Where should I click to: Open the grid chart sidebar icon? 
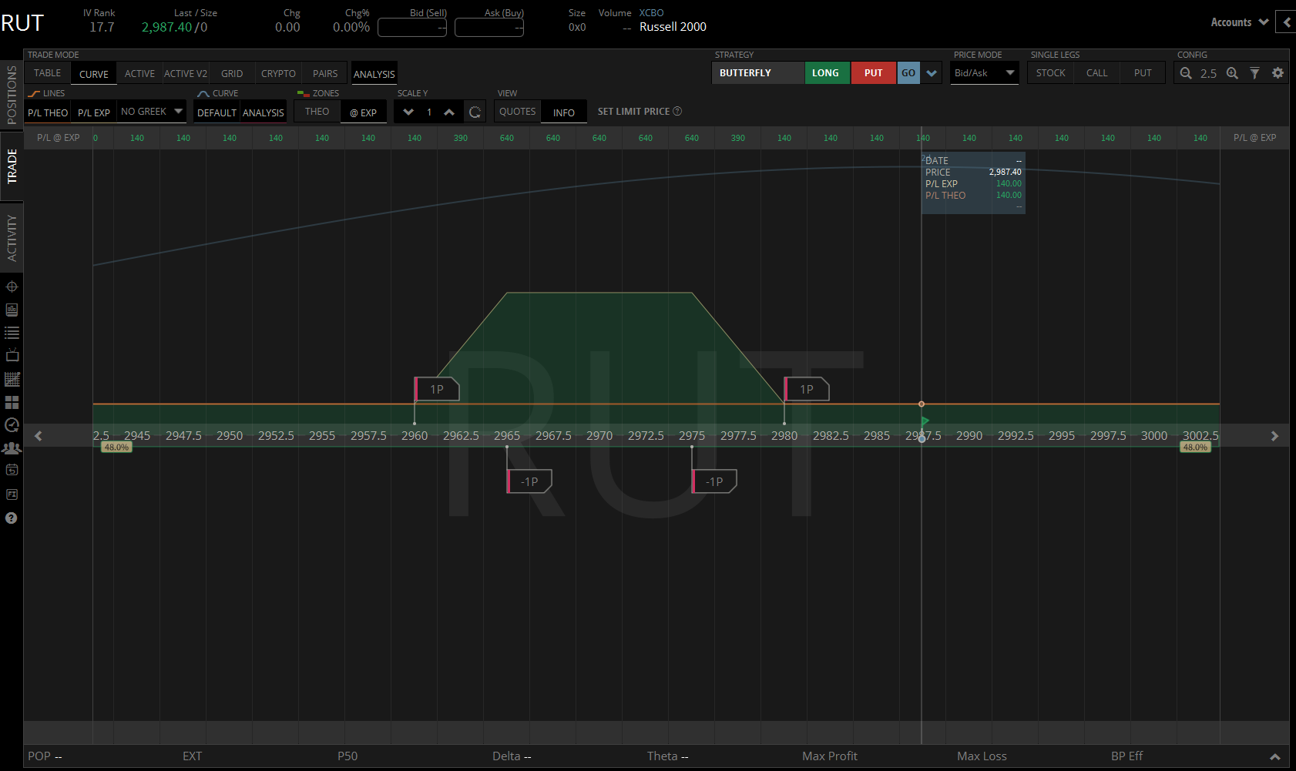pos(12,379)
